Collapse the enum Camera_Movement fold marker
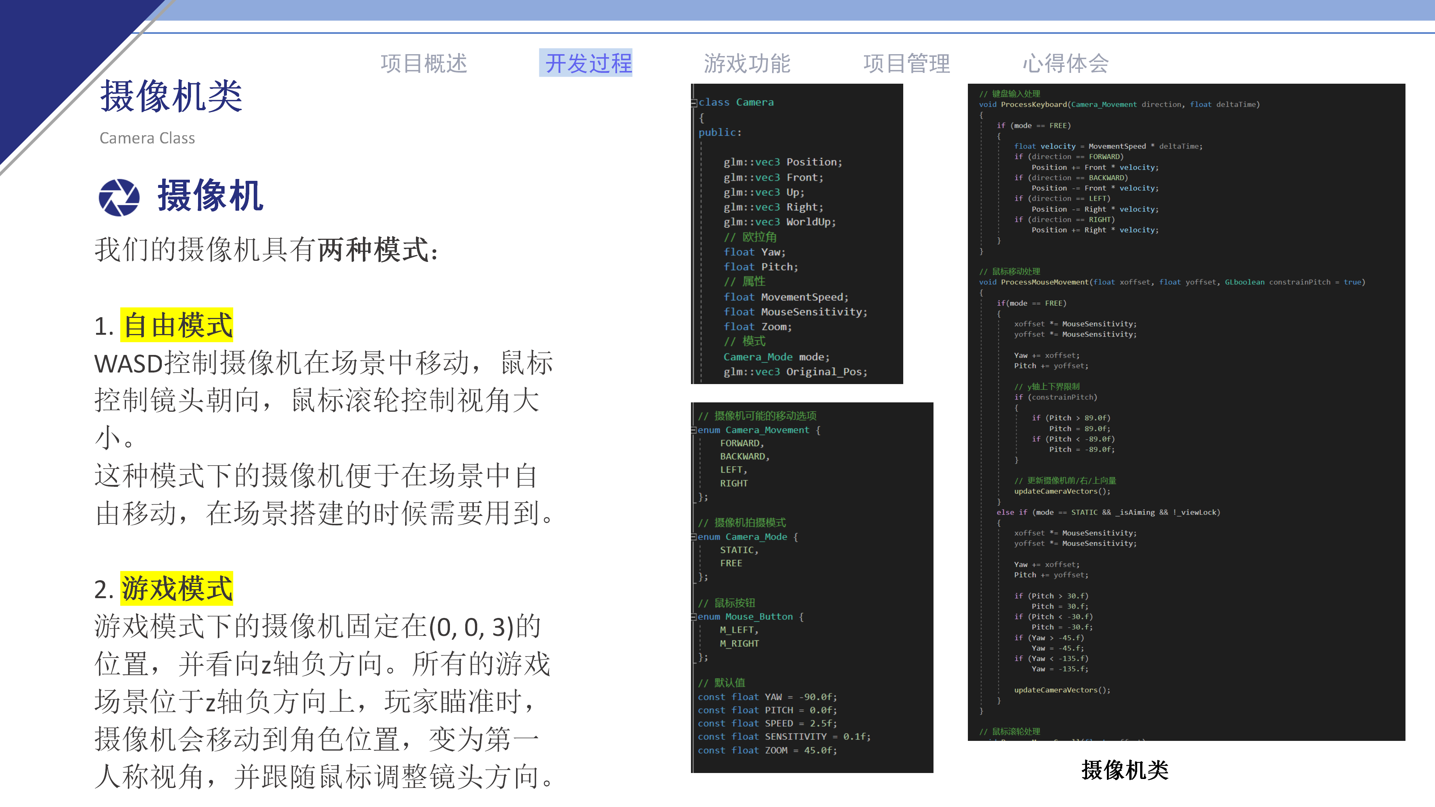 [694, 429]
